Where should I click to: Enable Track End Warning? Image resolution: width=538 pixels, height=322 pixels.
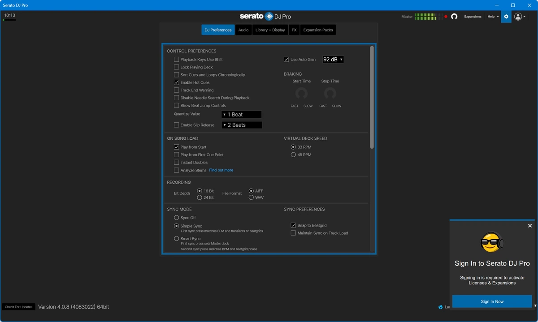tap(176, 90)
